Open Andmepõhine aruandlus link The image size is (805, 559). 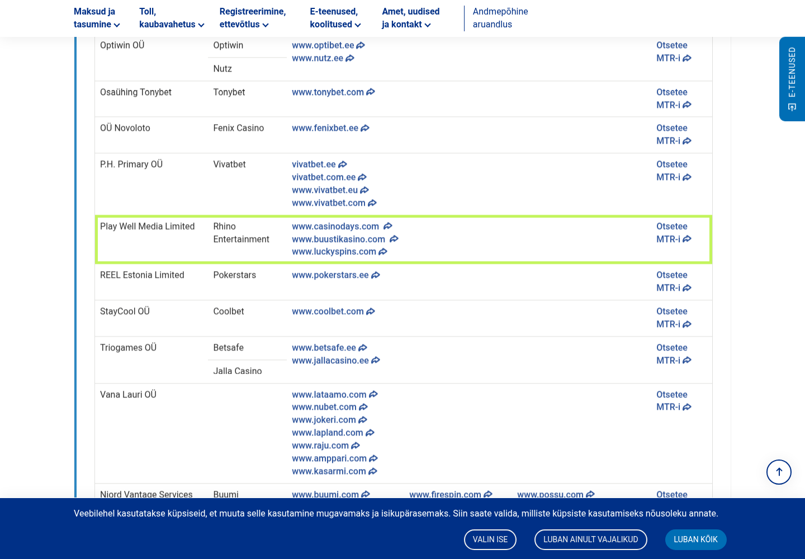(x=500, y=18)
